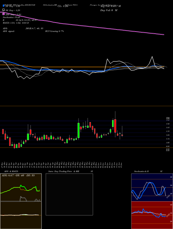Image resolution: width=173 pixels, height=229 pixels.
Task: Click the 1.05 price axis label
Action: point(167,143)
